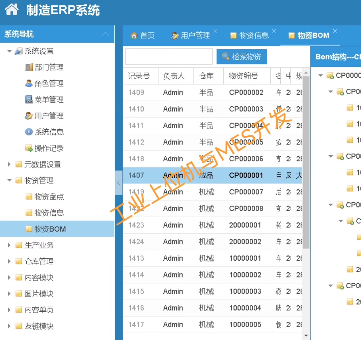Click the material search text field
The height and width of the screenshot is (340, 361).
(x=169, y=57)
